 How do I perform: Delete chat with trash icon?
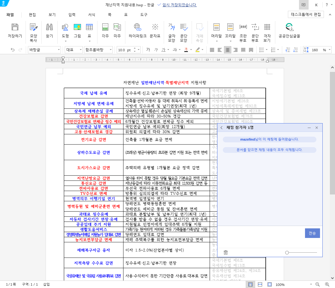[226, 253]
